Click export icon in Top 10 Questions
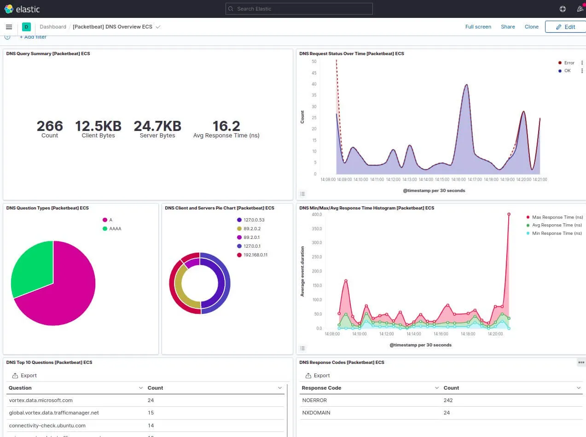 point(15,375)
